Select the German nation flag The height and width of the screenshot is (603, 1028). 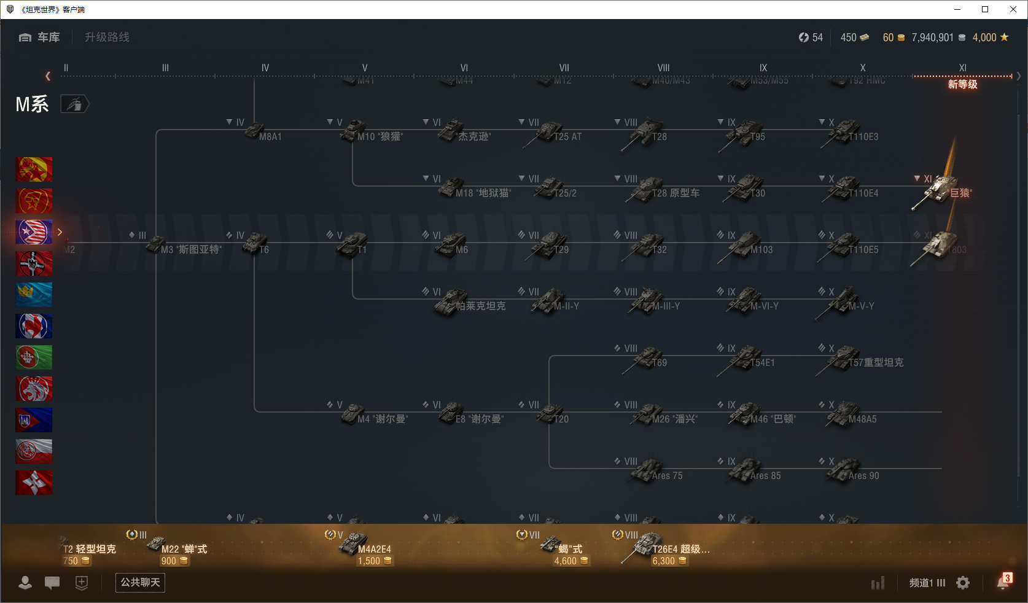coord(34,263)
